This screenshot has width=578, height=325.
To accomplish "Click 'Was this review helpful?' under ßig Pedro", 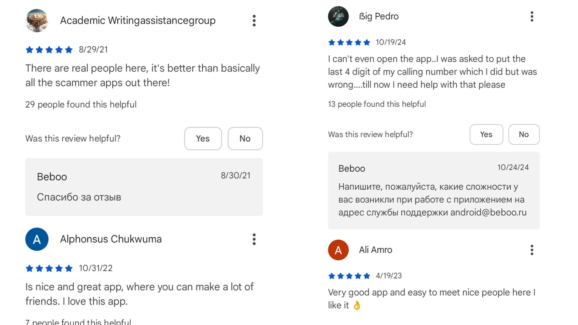I will click(x=370, y=135).
